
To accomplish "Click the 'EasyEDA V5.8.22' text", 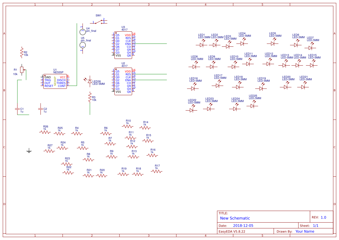I will (232, 231).
